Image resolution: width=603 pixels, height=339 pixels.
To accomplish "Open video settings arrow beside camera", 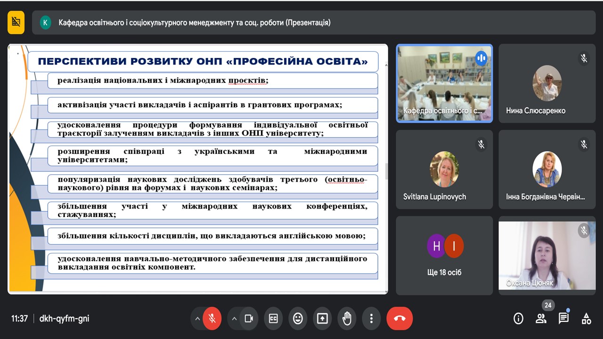I will [234, 319].
